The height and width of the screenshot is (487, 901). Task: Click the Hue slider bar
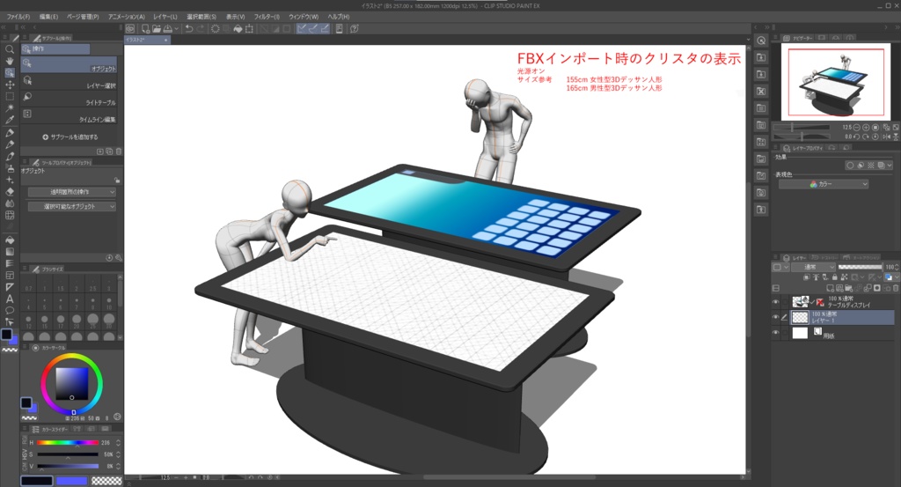pos(67,443)
